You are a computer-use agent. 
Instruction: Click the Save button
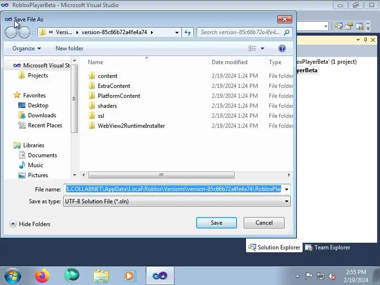pos(217,223)
